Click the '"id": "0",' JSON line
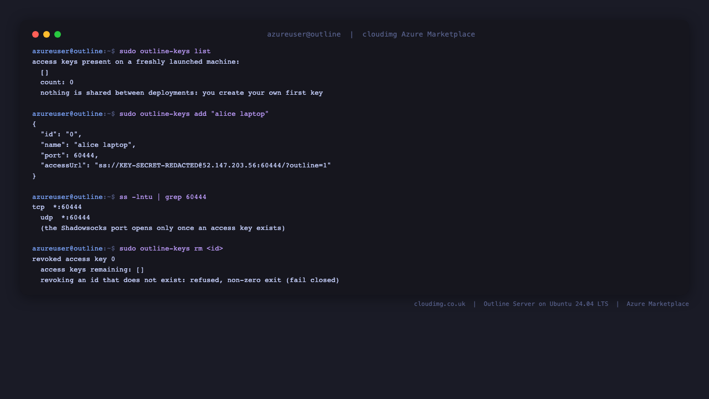Viewport: 709px width, 399px height. pos(61,134)
